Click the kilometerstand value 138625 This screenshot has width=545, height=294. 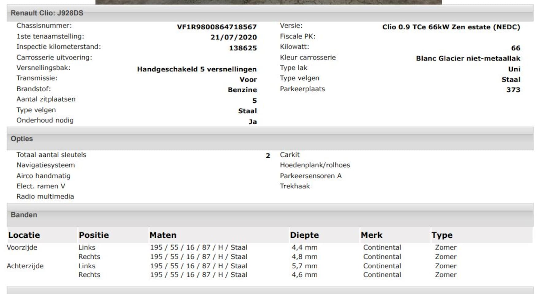243,48
